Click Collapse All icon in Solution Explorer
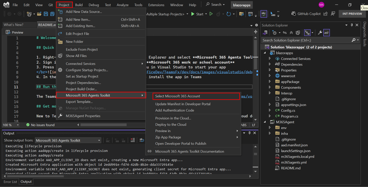Screen dimensions: 368x187 (x=291, y=33)
